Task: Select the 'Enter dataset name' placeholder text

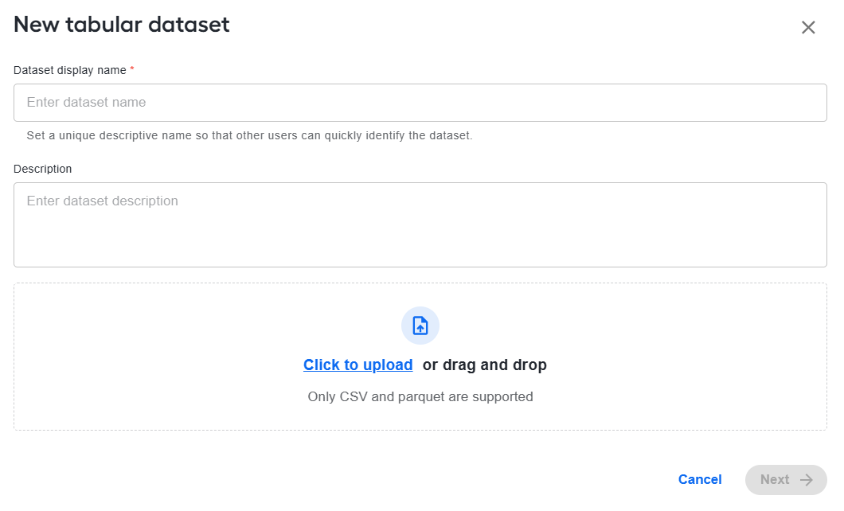Action: tap(86, 102)
